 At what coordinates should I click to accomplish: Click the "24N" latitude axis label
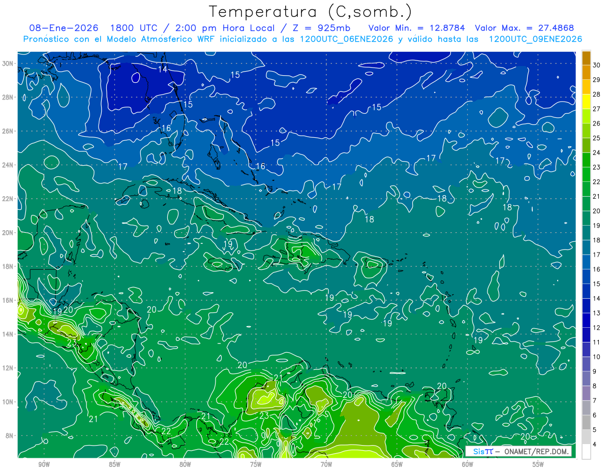coord(9,165)
